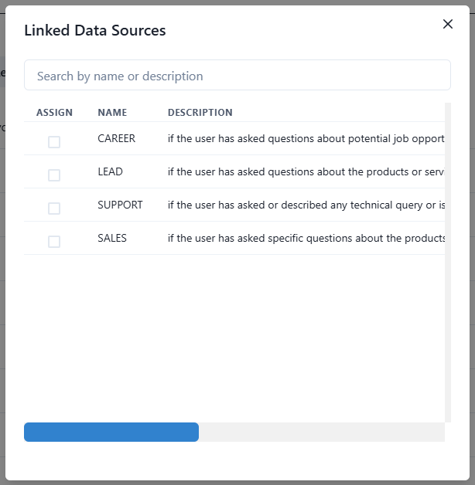Click the ASSIGN column header
475x485 pixels.
click(x=54, y=113)
